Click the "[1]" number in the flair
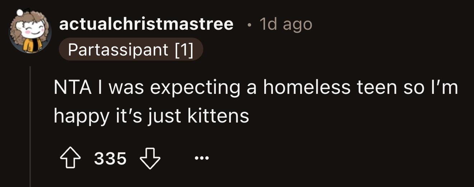474x187 pixels. [185, 50]
